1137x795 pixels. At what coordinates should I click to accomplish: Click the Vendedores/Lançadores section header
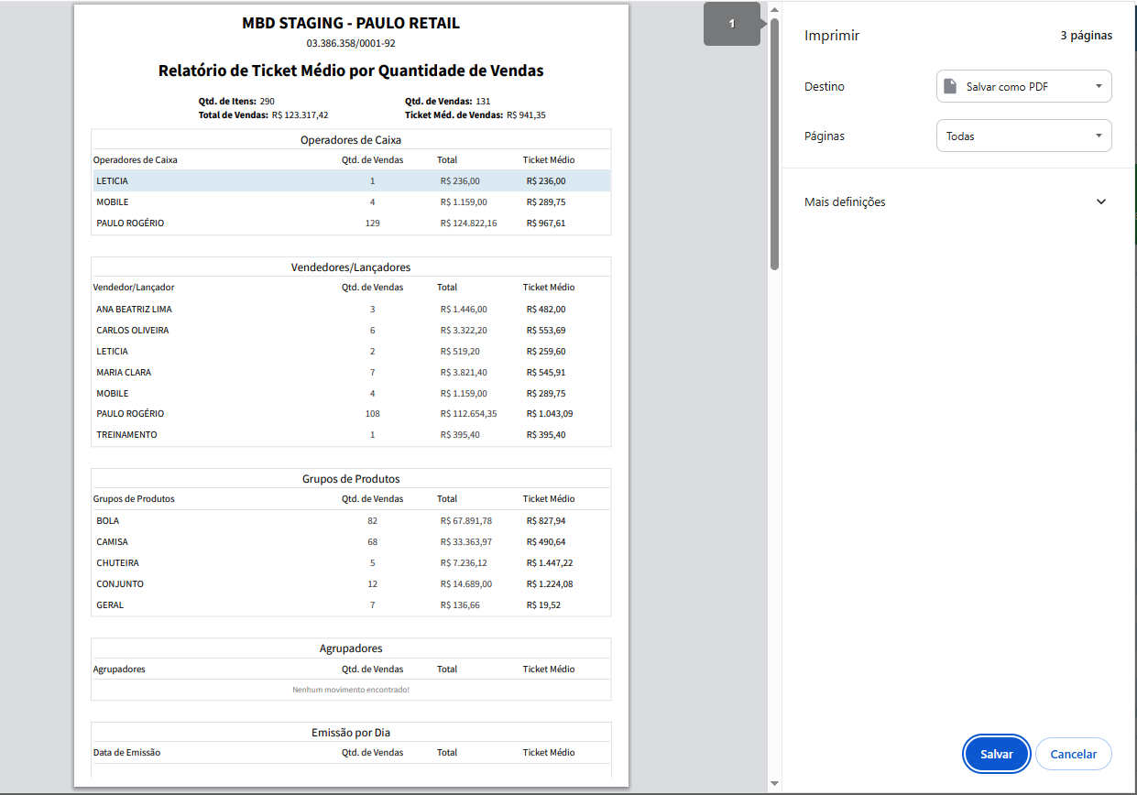click(351, 267)
